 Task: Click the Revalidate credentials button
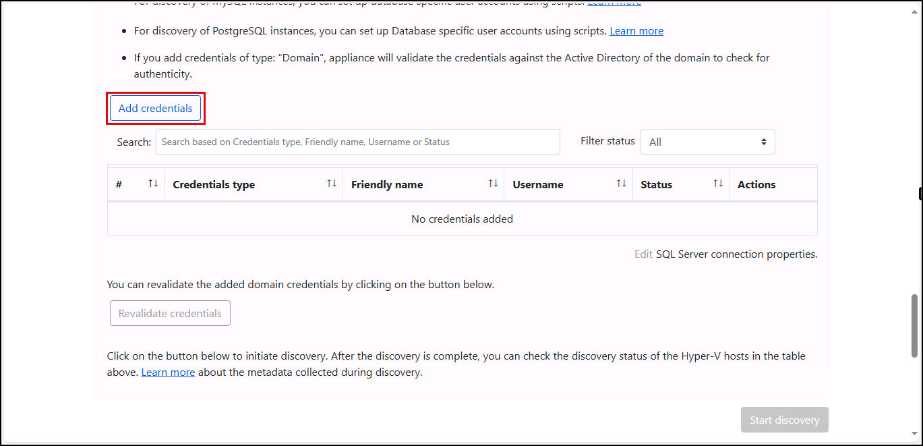click(170, 313)
